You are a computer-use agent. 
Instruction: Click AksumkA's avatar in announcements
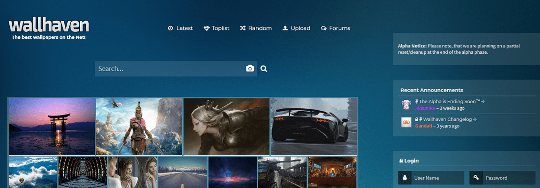(x=406, y=104)
